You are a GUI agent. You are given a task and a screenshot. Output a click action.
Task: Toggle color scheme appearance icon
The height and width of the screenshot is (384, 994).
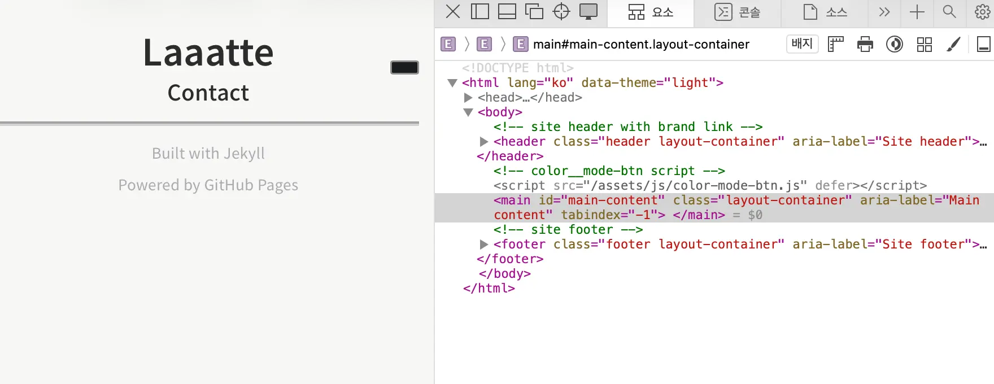pyautogui.click(x=895, y=44)
